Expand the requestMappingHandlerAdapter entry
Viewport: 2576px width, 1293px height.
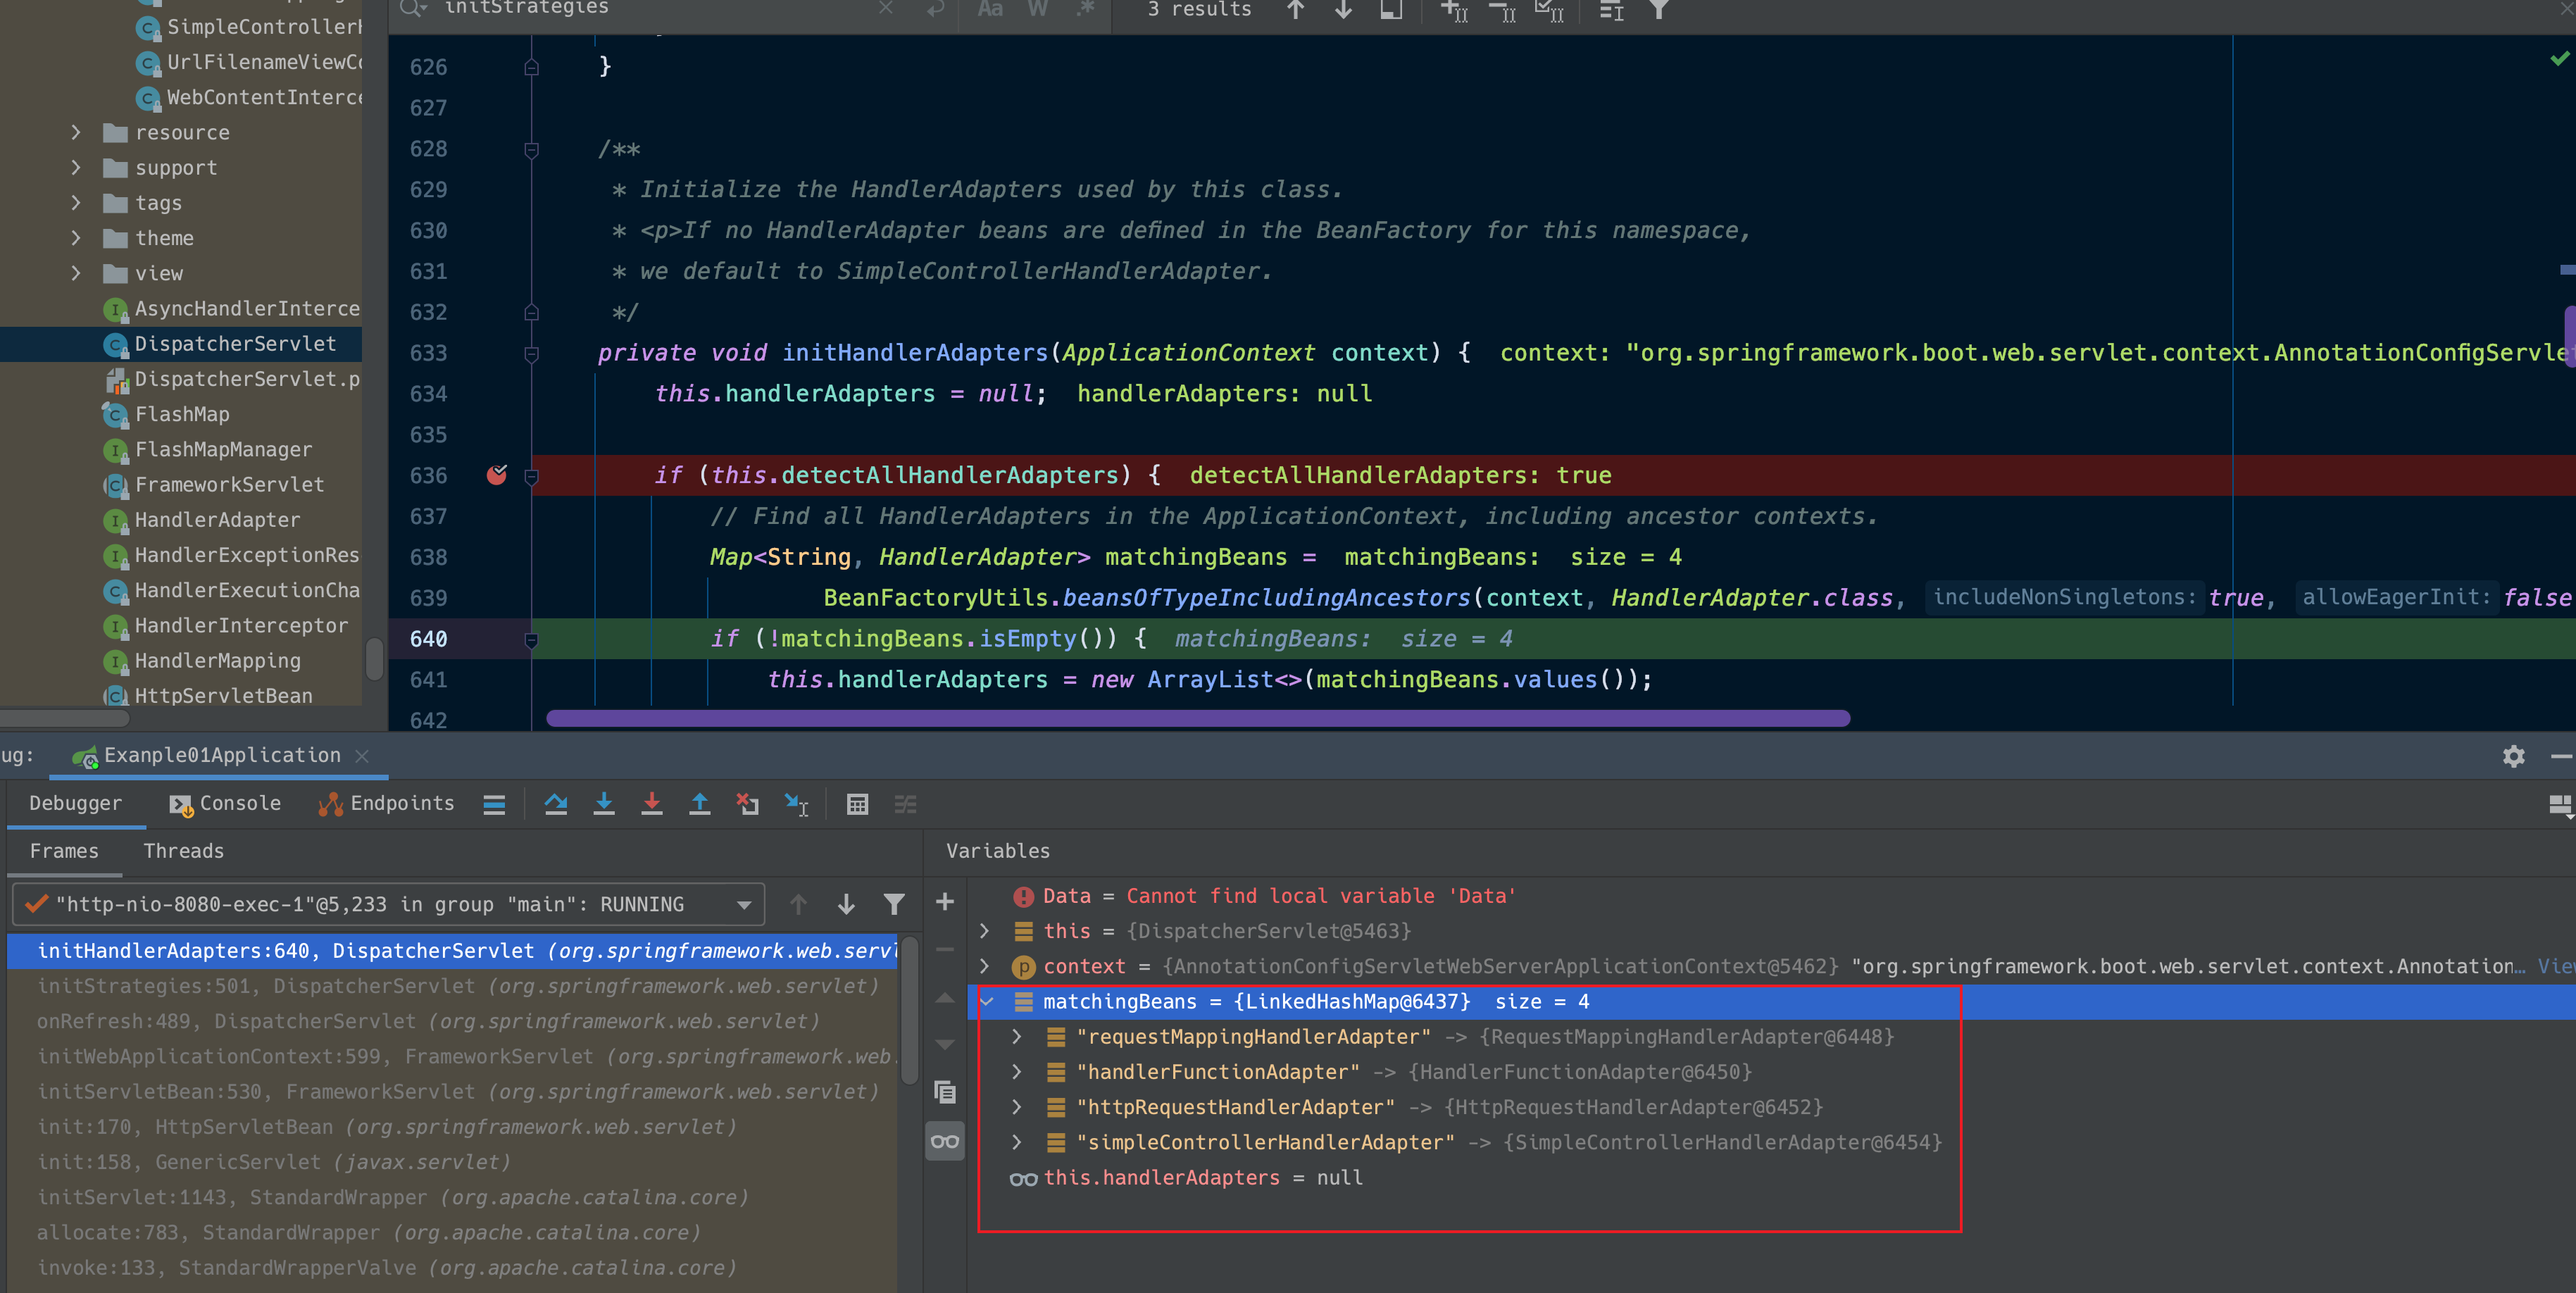pyautogui.click(x=1017, y=1037)
